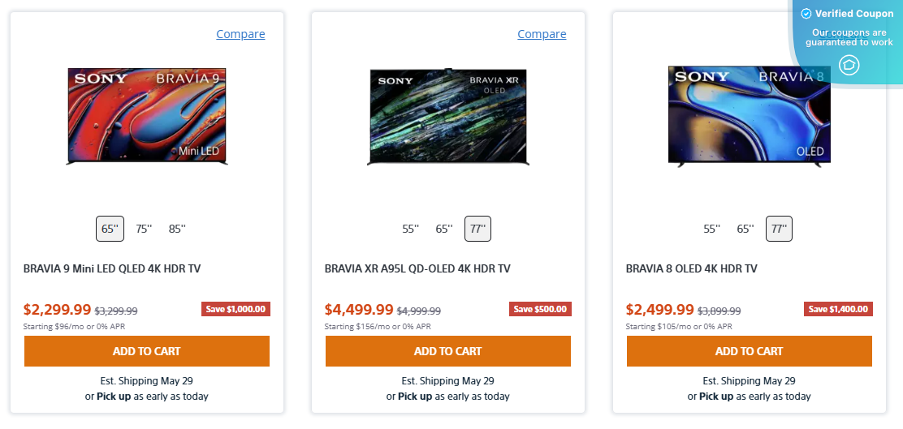Pick 55'' size for BRAVIA 8 OLED
Screen dimensions: 903x429
pyautogui.click(x=712, y=230)
